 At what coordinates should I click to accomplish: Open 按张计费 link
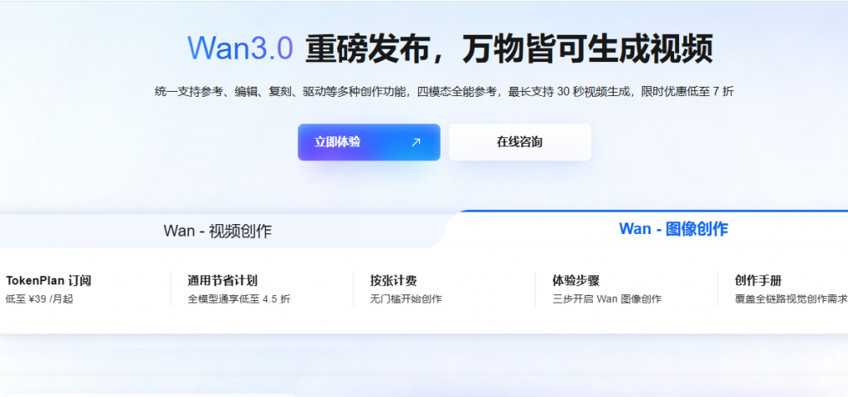coord(393,281)
